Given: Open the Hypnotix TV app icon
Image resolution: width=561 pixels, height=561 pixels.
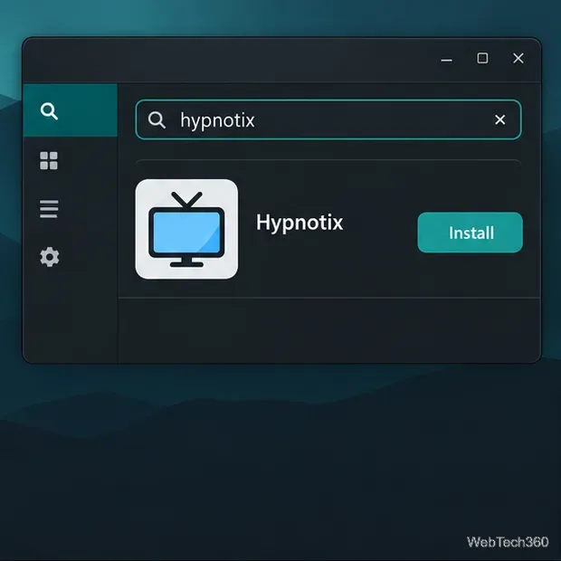Looking at the screenshot, I should (x=186, y=229).
